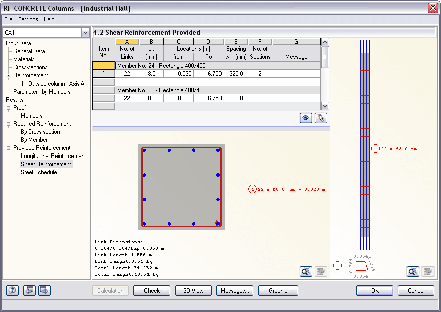Go to next module window icon
The image size is (441, 312).
(x=44, y=290)
